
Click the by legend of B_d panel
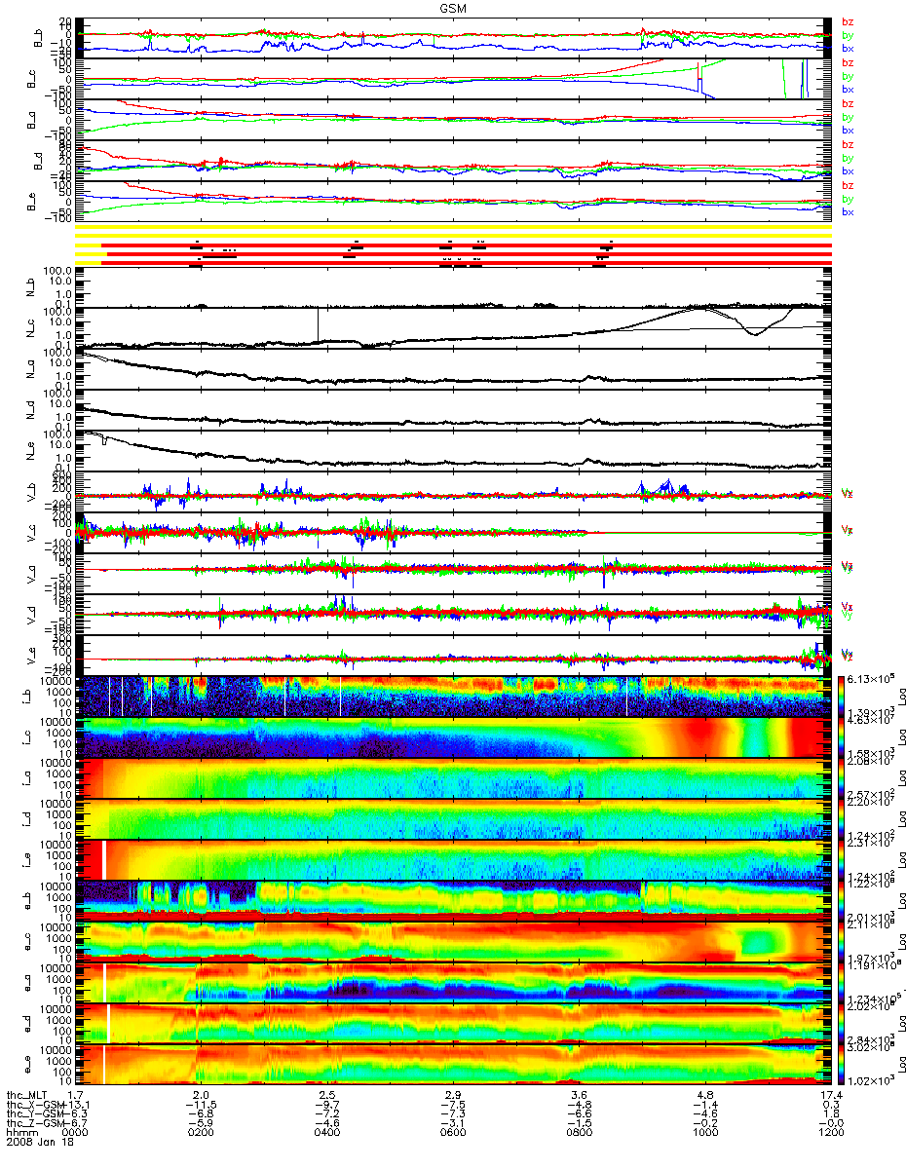(848, 158)
